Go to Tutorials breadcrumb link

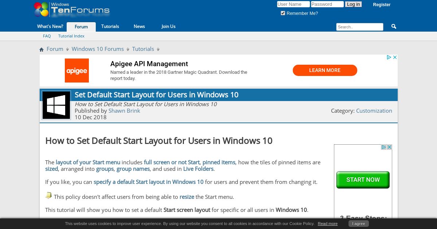pyautogui.click(x=143, y=49)
